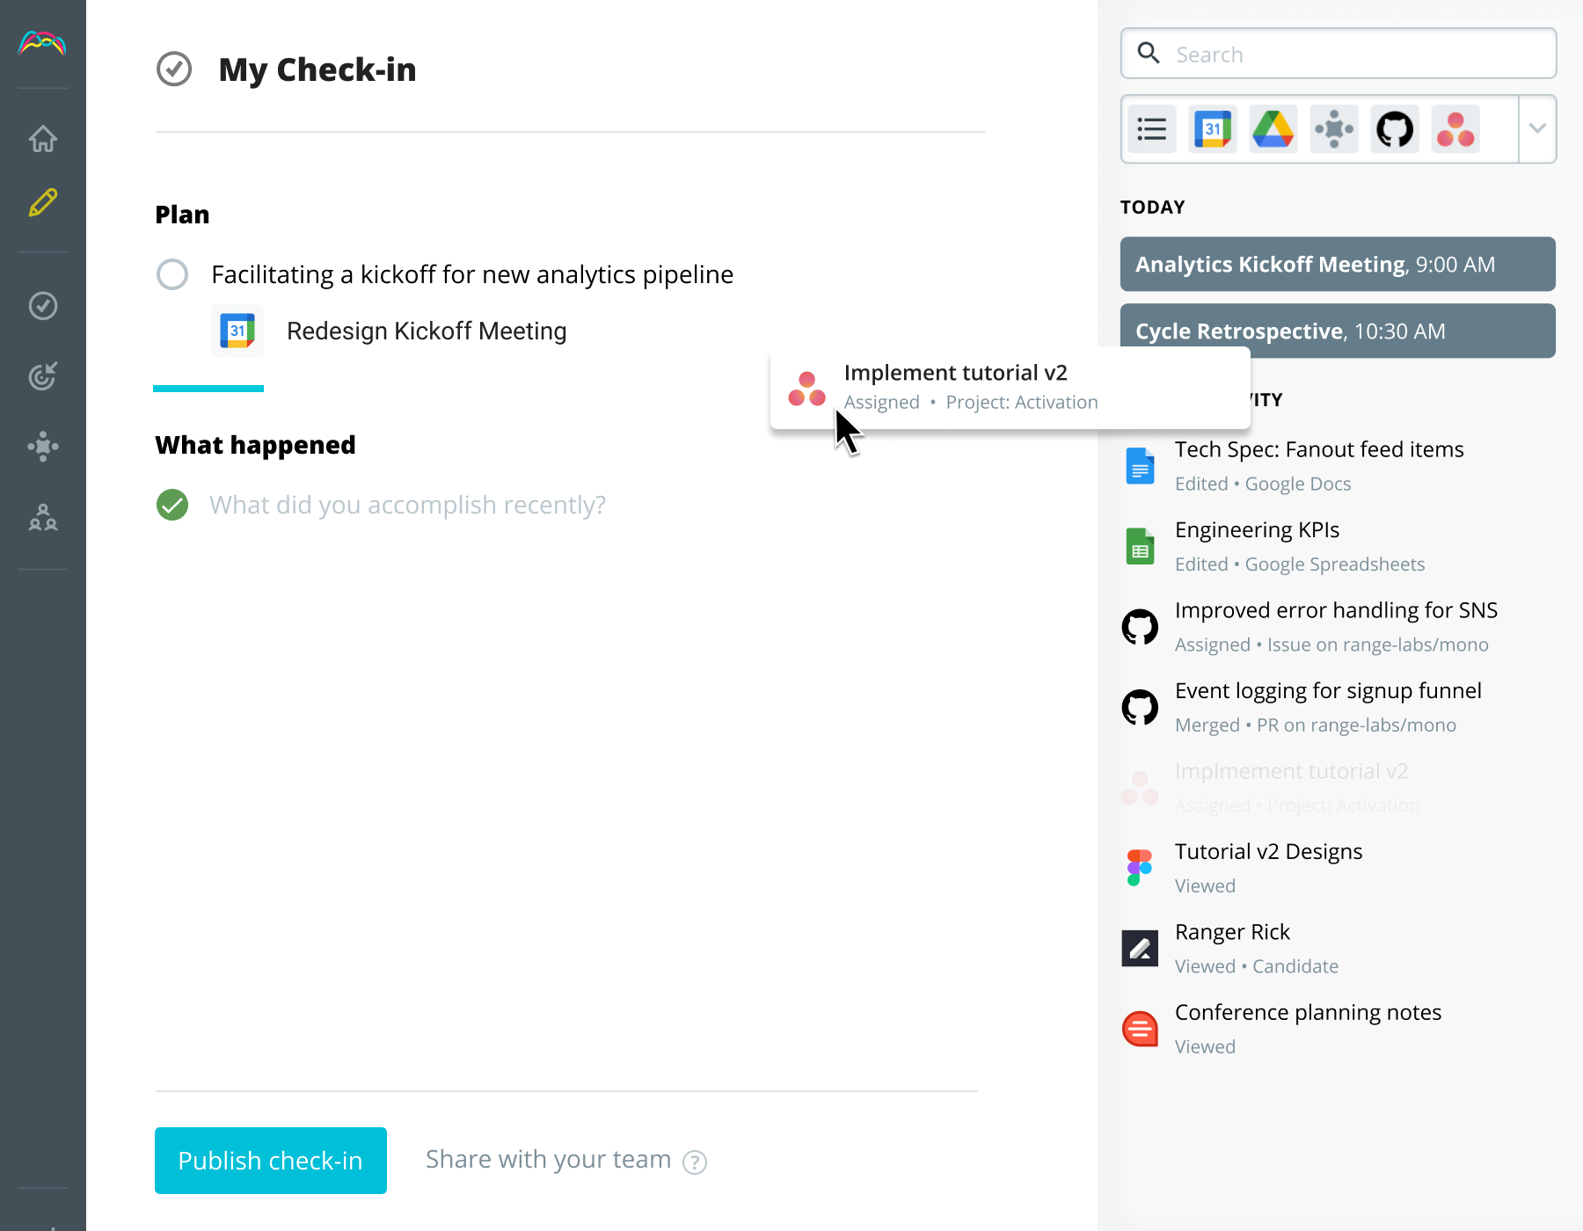Expand the integrations dropdown chevron
Screen dimensions: 1583x1231
1537,128
